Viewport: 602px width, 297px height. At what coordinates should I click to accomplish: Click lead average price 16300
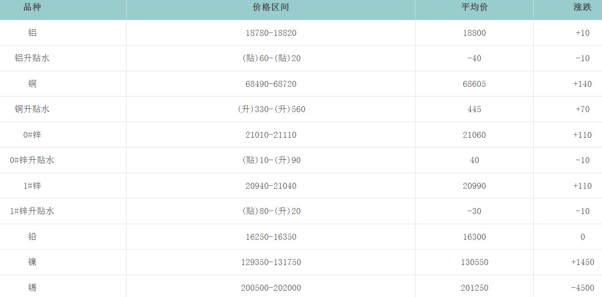point(474,237)
